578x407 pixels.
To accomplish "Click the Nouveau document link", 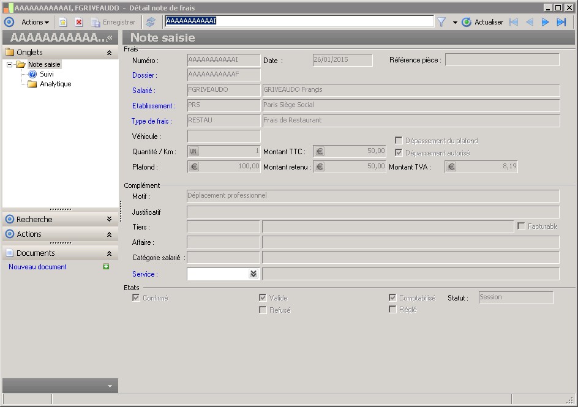I will (37, 267).
